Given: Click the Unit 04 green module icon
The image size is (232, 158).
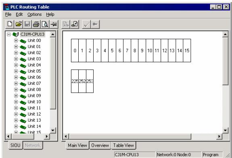Looking at the screenshot, I should (x=23, y=65).
